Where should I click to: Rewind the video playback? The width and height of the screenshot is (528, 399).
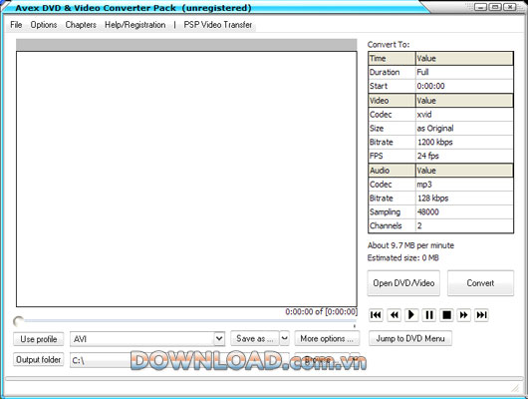tap(394, 315)
